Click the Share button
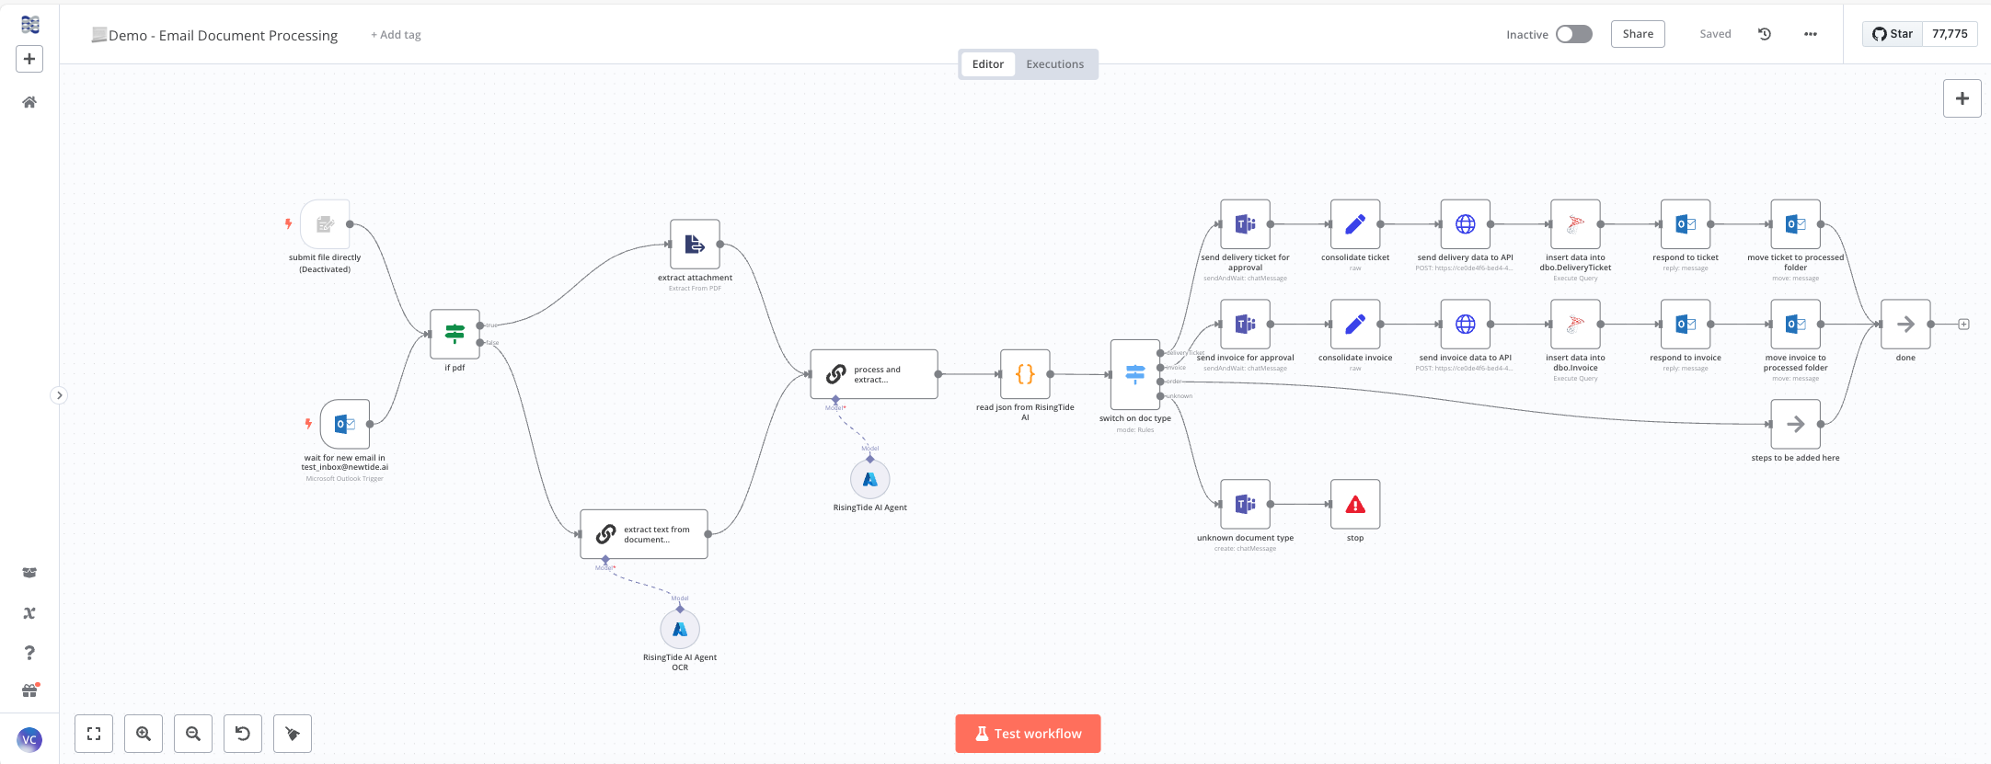Viewport: 1991px width, 764px height. (1638, 34)
